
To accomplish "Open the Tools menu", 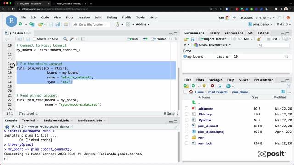I will tap(140, 17).
